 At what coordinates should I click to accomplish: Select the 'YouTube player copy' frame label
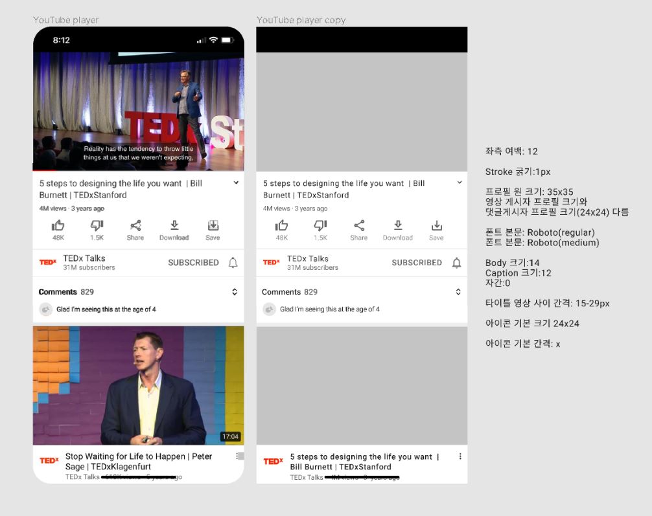pyautogui.click(x=301, y=20)
